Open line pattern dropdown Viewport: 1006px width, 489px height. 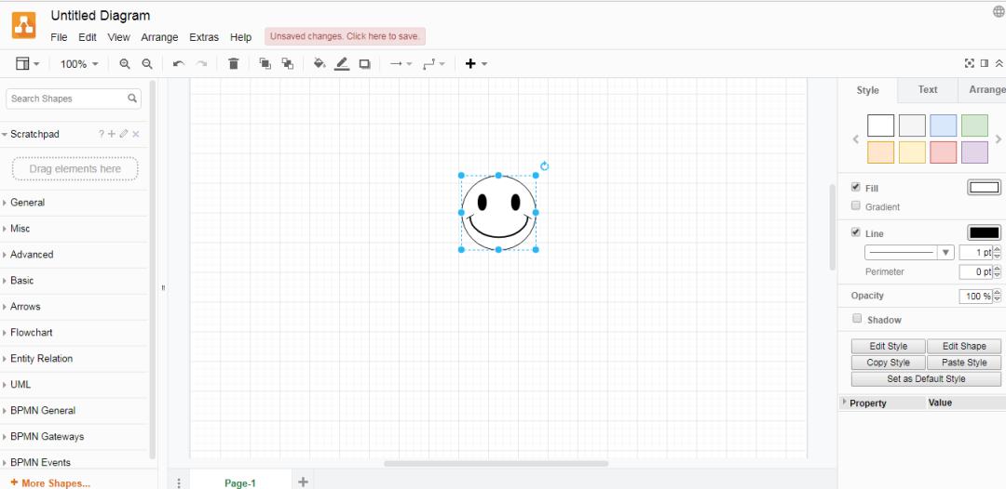[909, 252]
